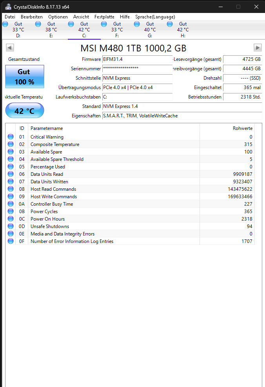
Task: Select the Unsafe Shutdowns parameter name
Action: 49,226
